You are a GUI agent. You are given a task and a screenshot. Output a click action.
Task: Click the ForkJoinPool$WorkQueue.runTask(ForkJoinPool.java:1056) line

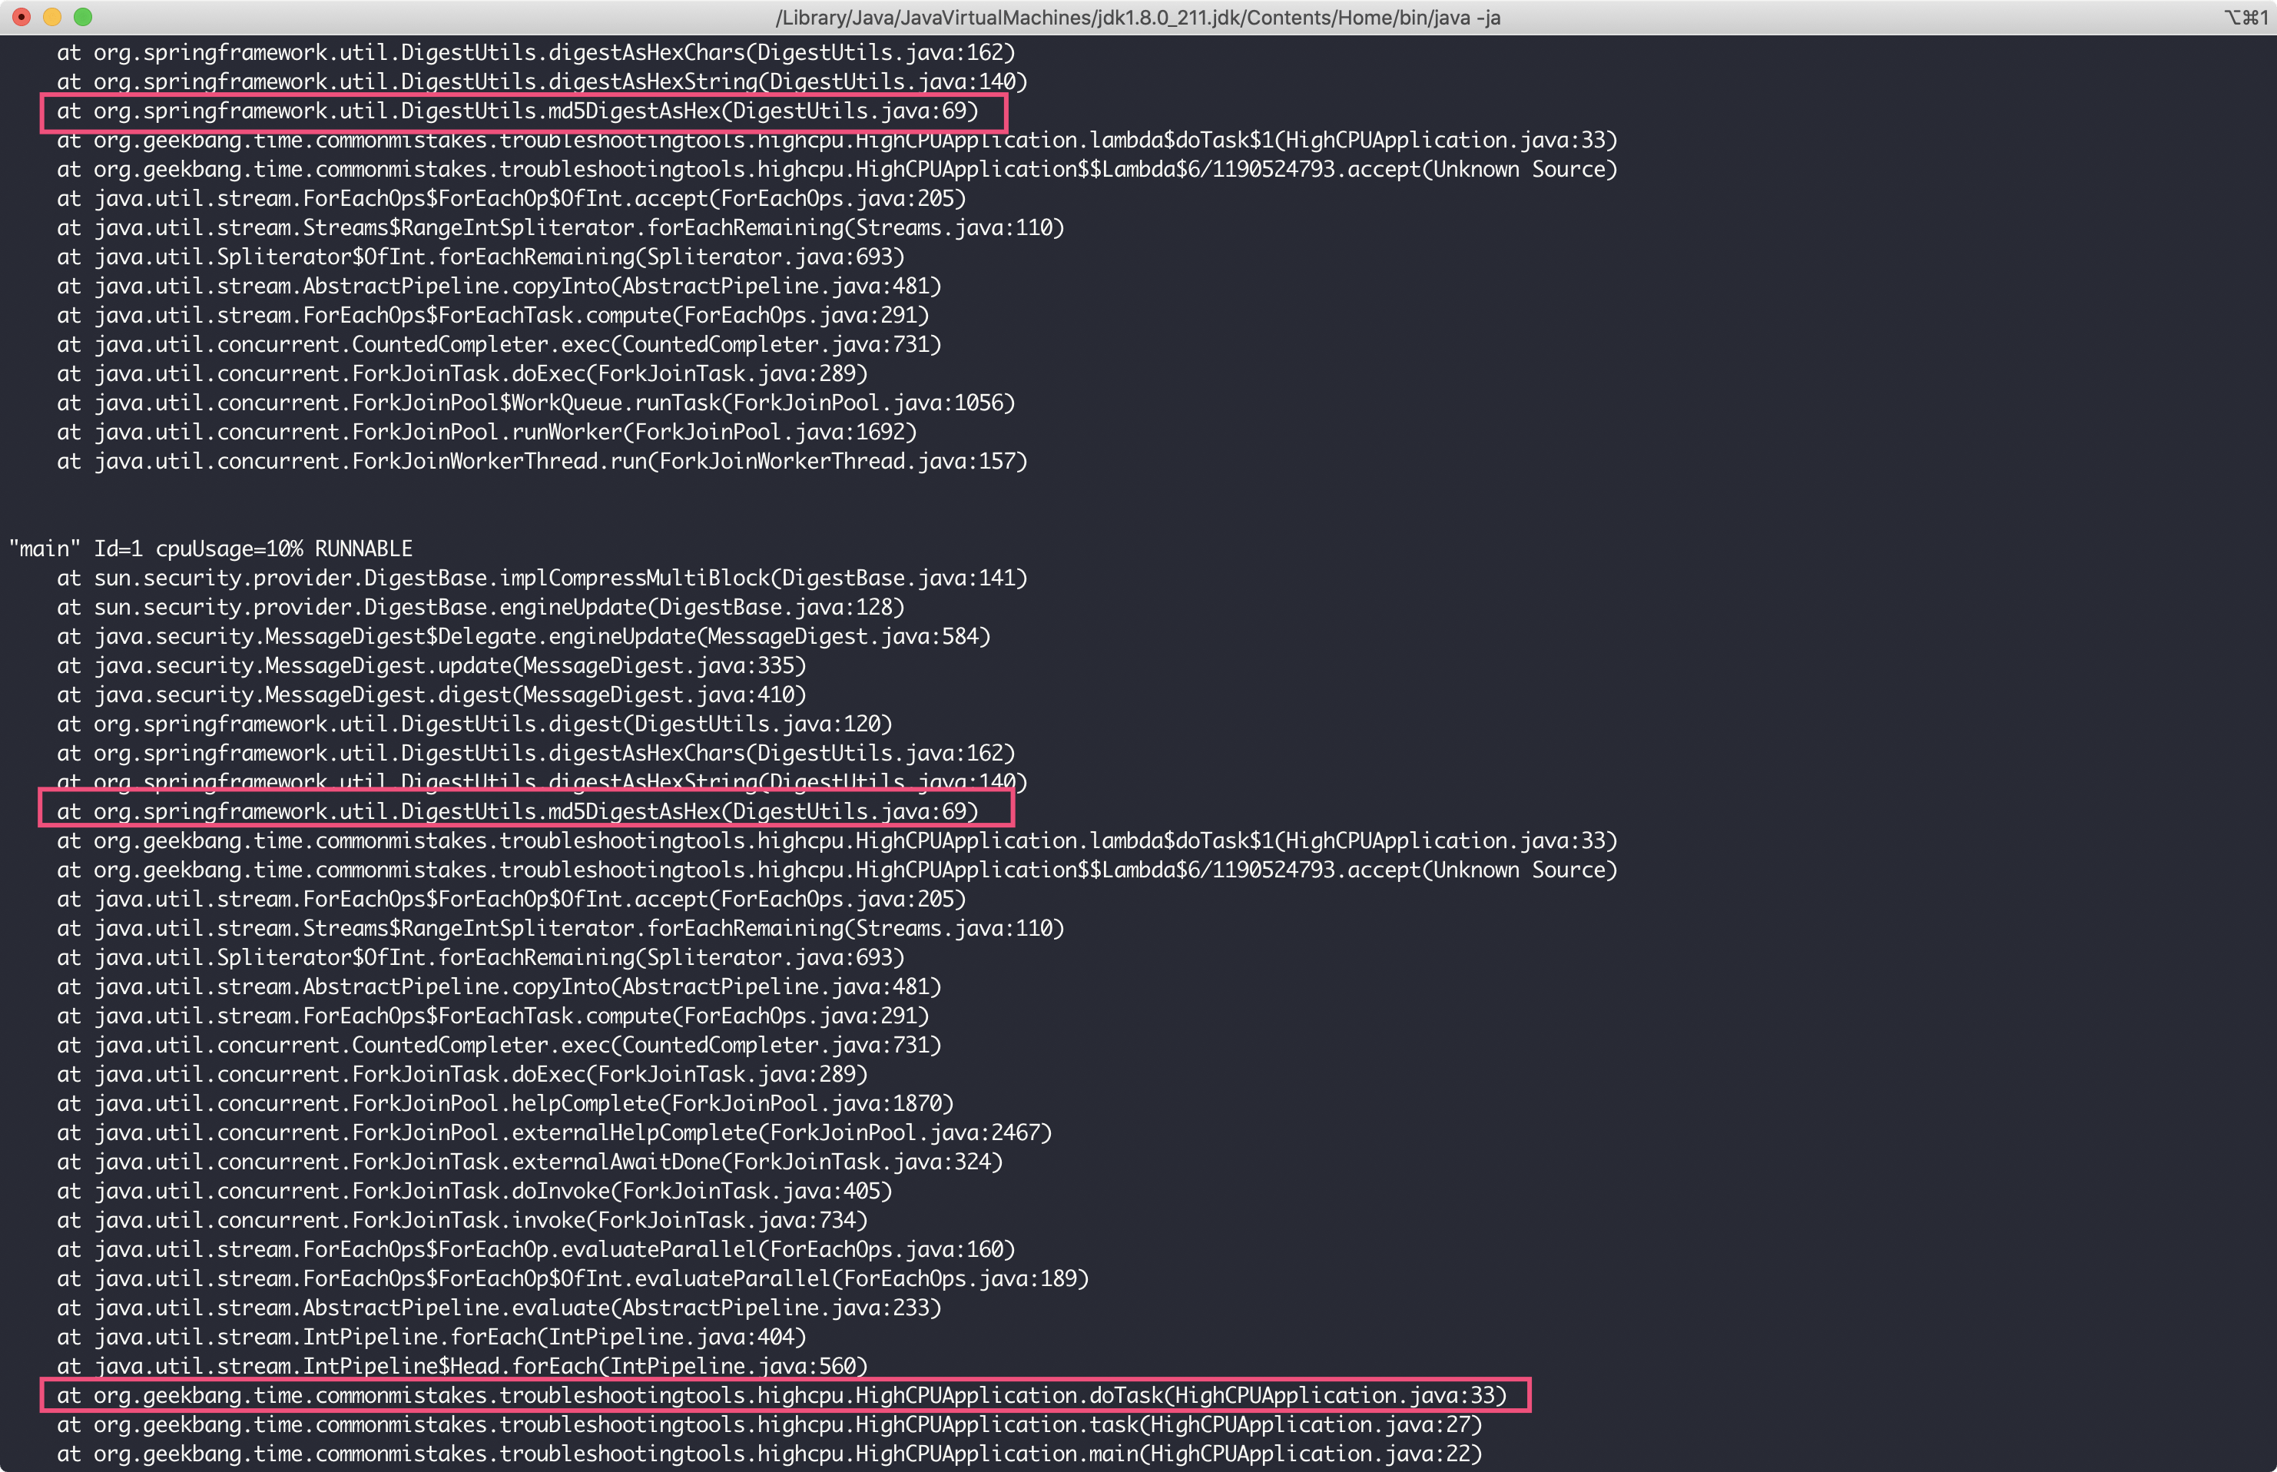(535, 403)
